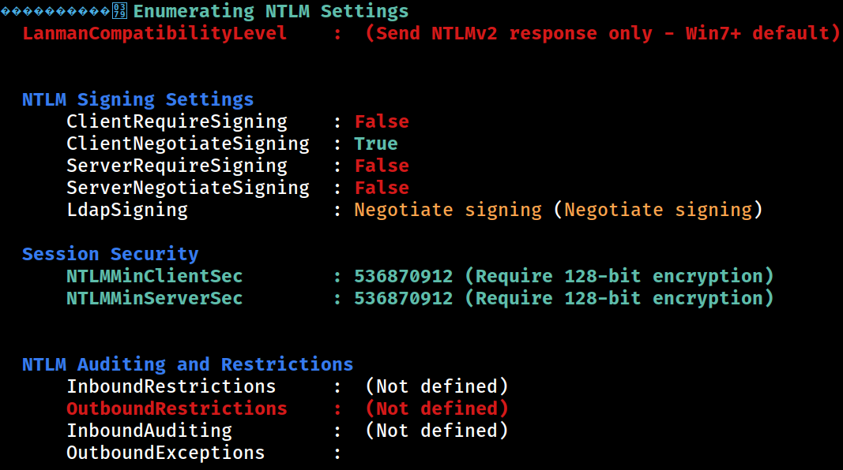Select the NTLM Signing Settings header
Viewport: 843px width, 470px height.
(137, 100)
